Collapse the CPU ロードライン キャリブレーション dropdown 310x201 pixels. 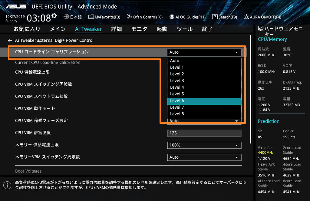[x=204, y=52]
